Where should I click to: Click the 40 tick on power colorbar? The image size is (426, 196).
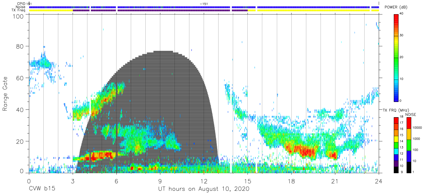(x=402, y=14)
